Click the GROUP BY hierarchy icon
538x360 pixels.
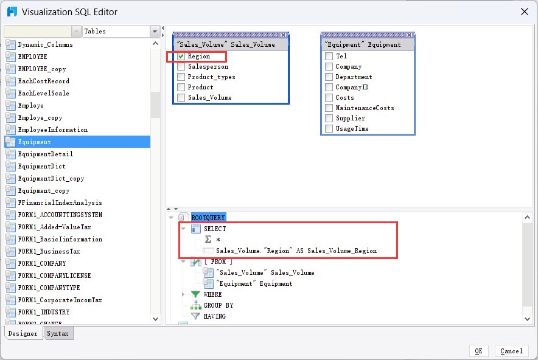pos(196,305)
